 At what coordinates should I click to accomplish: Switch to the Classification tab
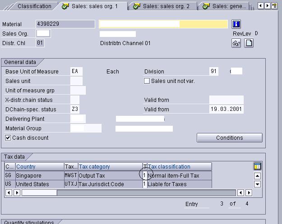34,6
